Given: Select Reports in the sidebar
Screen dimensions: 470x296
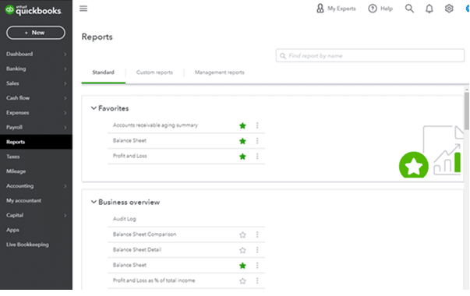Looking at the screenshot, I should (36, 142).
